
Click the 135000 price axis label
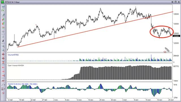[x=176, y=14]
